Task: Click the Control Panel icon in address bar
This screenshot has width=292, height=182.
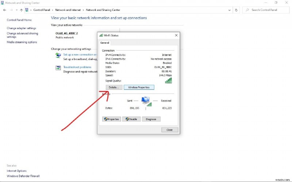Action: (27, 10)
